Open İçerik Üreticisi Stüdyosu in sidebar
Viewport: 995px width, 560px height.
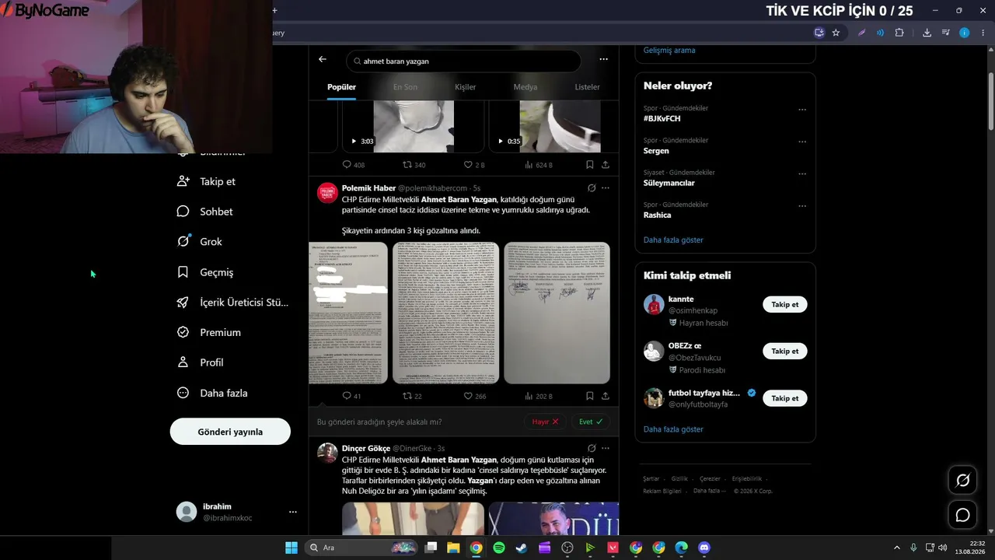[x=232, y=303]
